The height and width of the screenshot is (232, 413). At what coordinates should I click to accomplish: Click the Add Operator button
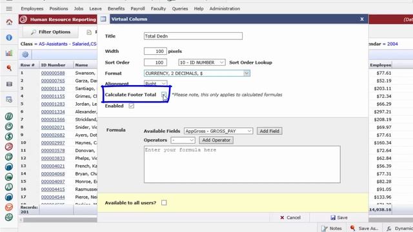point(216,140)
